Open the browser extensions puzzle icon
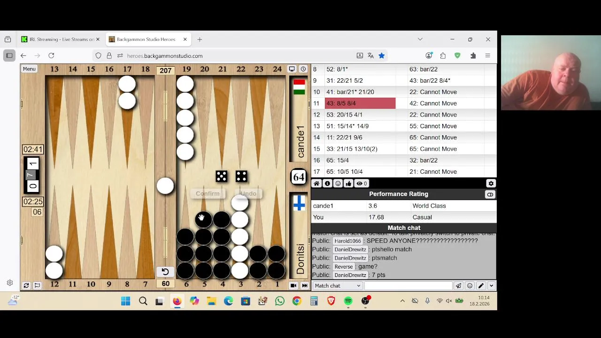Viewport: 601px width, 338px height. (473, 56)
